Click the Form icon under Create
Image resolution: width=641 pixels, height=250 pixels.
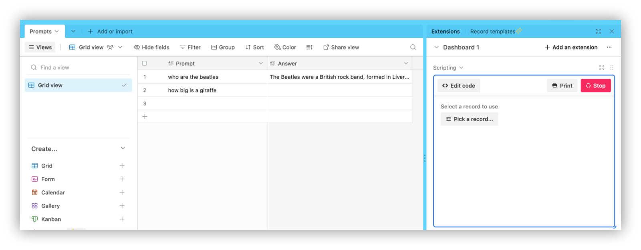[x=35, y=179]
